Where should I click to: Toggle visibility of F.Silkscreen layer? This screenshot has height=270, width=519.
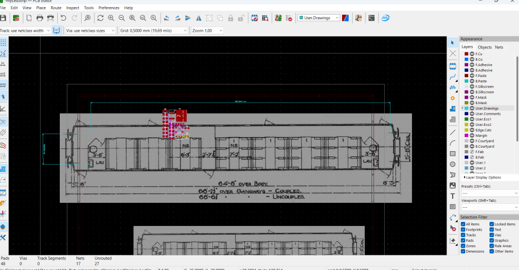472,86
